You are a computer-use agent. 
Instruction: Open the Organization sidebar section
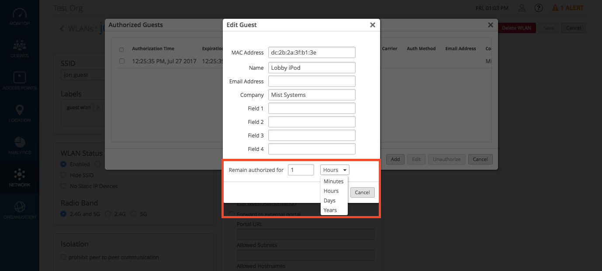tap(19, 210)
